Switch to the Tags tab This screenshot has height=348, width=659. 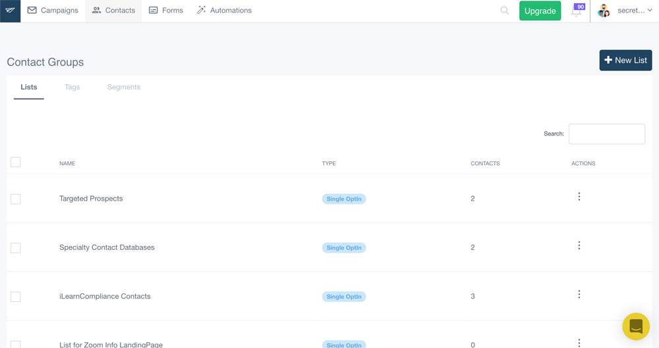pos(72,87)
